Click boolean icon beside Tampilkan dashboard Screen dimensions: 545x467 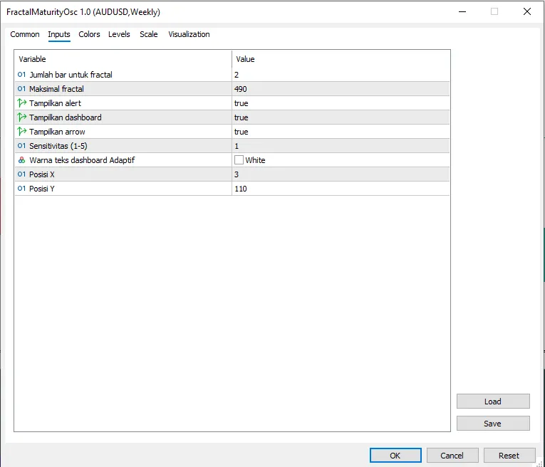(x=22, y=117)
